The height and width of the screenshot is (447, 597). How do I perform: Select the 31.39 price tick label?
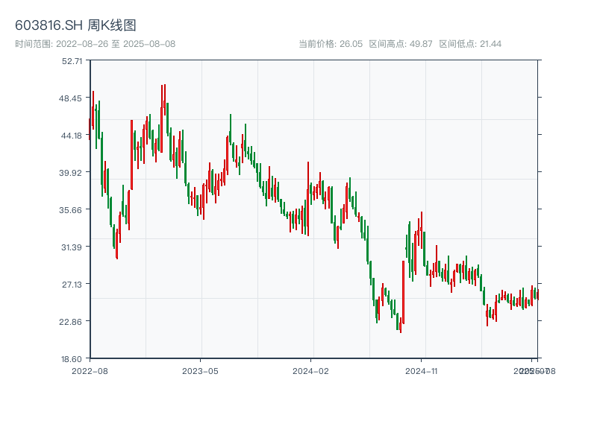(72, 247)
